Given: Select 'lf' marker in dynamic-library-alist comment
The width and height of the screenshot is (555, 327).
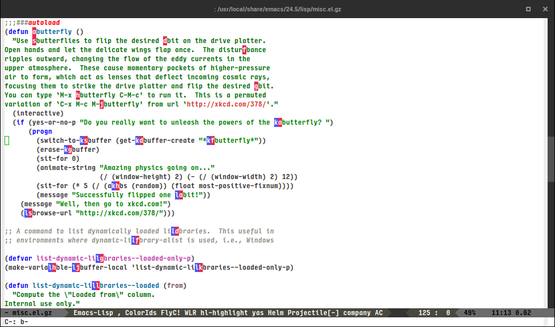Looking at the screenshot, I should (135, 240).
